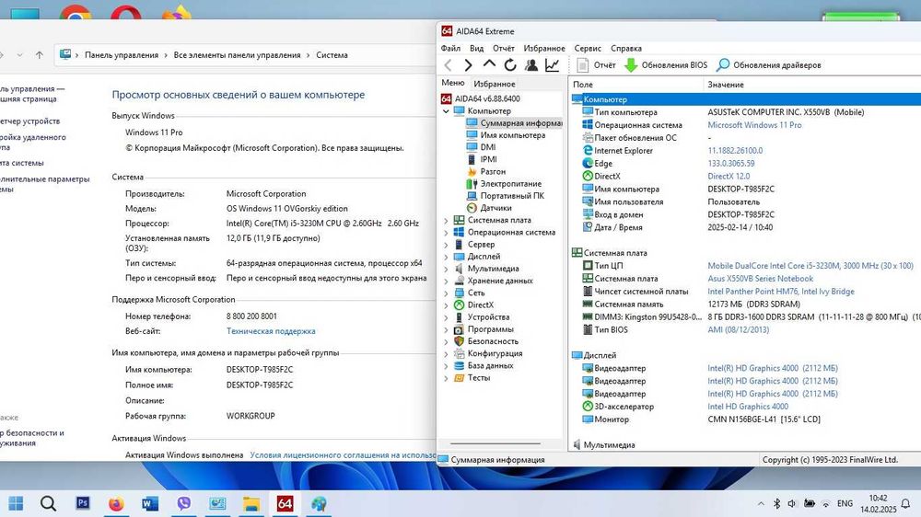Refresh the AIDA64 page
The image size is (921, 517).
coord(510,65)
